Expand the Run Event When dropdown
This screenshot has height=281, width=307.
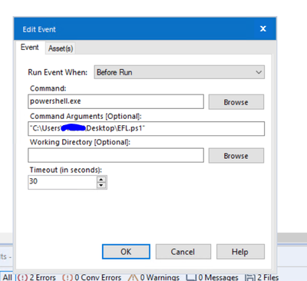tap(179, 72)
